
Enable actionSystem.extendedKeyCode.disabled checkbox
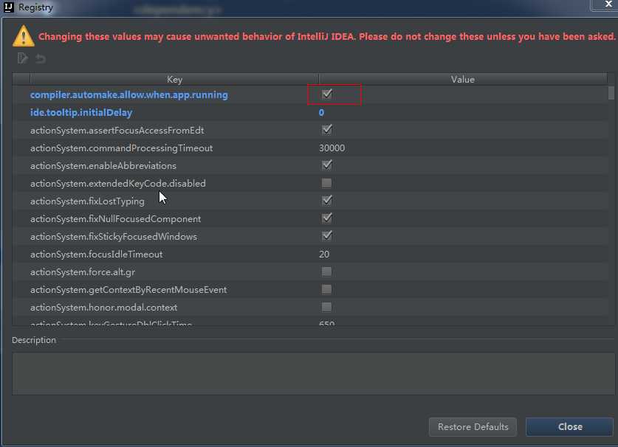pyautogui.click(x=326, y=183)
